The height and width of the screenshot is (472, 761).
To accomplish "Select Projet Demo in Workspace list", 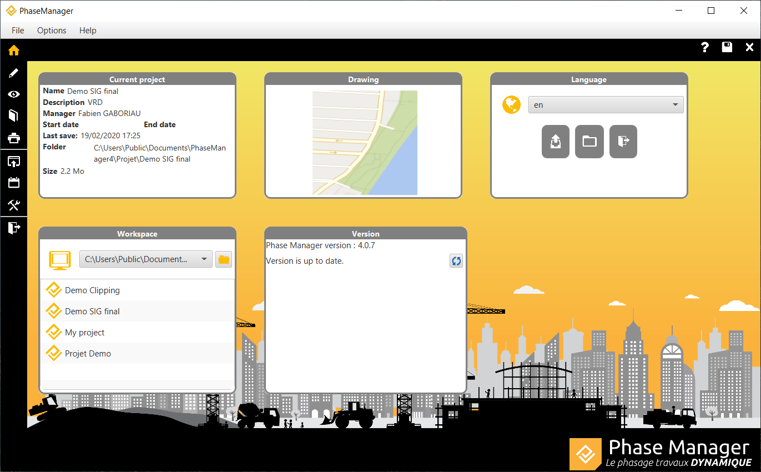I will [138, 354].
